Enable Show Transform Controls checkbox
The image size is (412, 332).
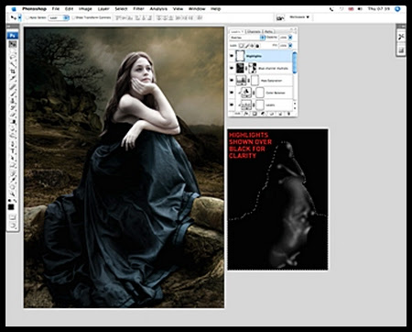coord(73,18)
